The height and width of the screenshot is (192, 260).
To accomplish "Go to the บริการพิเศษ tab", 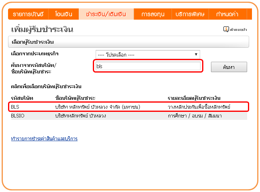I will (190, 14).
